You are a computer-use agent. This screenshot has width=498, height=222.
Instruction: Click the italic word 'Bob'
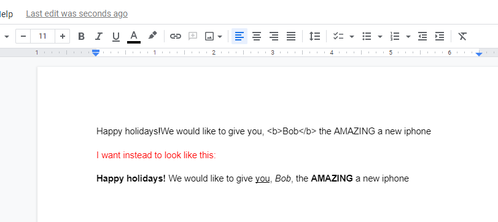point(282,178)
